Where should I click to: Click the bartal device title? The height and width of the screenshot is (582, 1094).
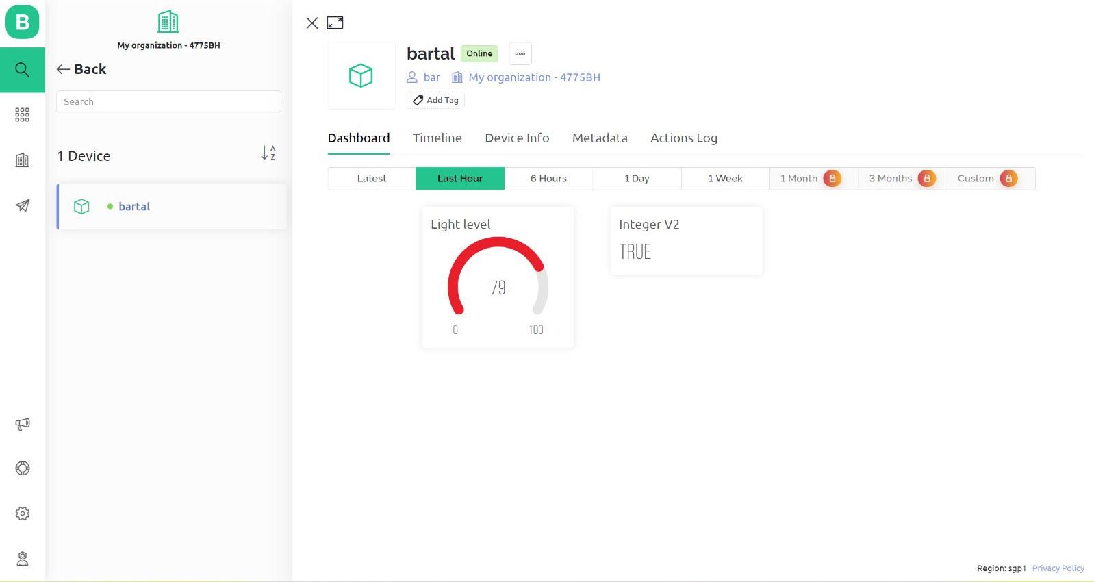431,53
